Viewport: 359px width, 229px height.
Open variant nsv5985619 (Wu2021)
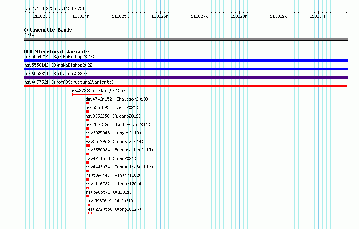[110, 201]
